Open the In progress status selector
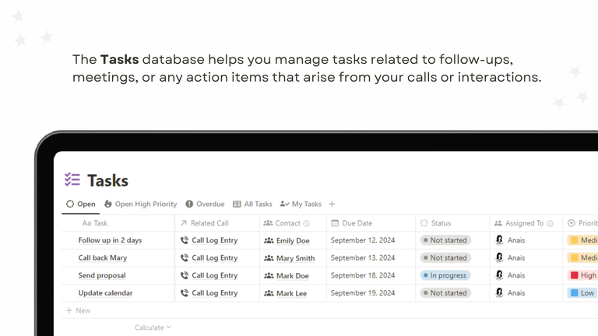The width and height of the screenshot is (598, 336). pos(445,275)
